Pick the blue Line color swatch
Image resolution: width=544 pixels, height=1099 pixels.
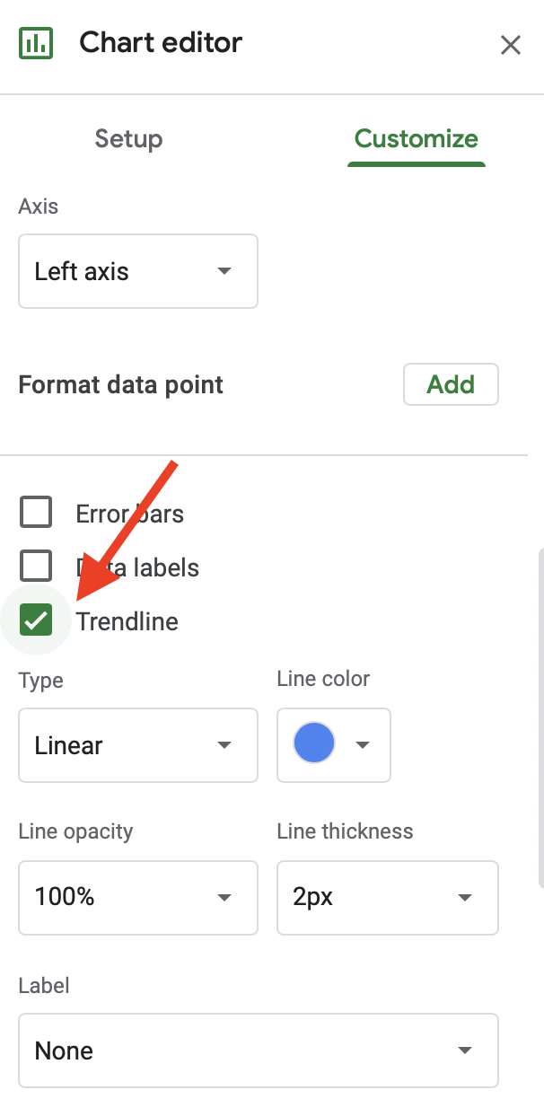(x=313, y=743)
